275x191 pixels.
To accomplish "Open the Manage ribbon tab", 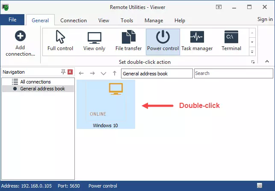I will coord(154,20).
